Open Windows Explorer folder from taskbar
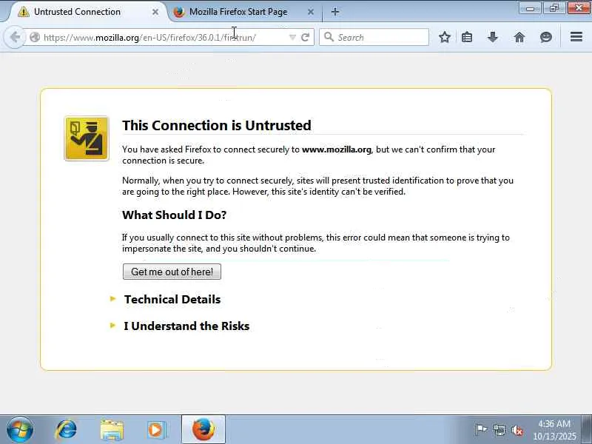The height and width of the screenshot is (444, 592). [x=112, y=430]
